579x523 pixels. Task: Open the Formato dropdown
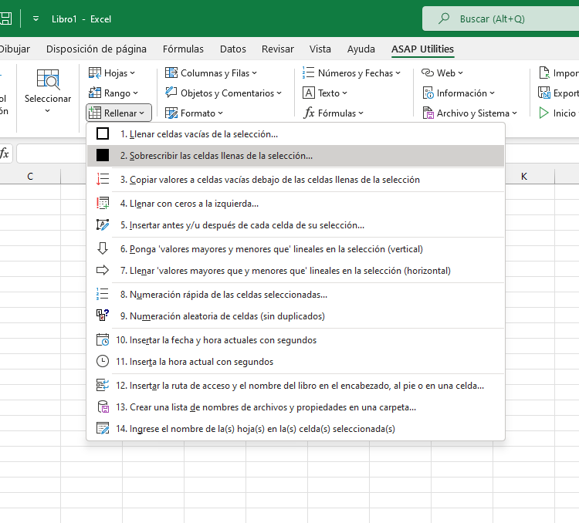[194, 113]
